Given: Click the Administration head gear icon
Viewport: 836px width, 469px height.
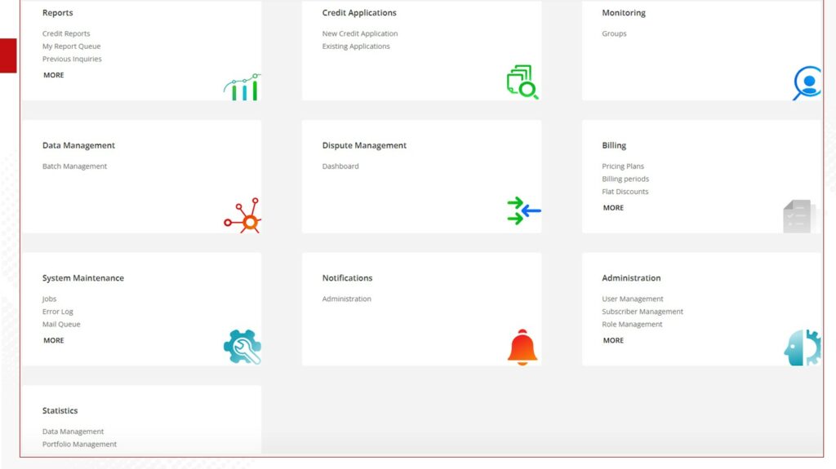Looking at the screenshot, I should click(802, 347).
